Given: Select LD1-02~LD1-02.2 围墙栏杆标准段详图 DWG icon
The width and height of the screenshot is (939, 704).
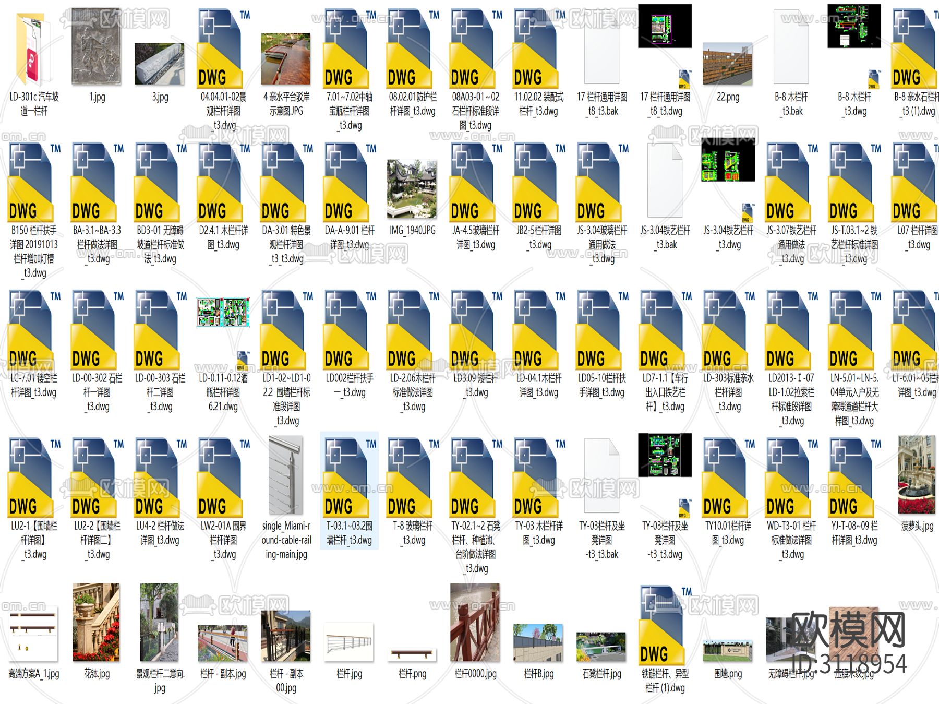Looking at the screenshot, I should (x=283, y=329).
